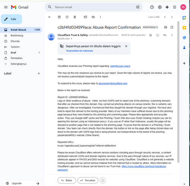The height and width of the screenshot is (186, 190).
Task: Go to newer email arrow
Action: [x=165, y=17]
